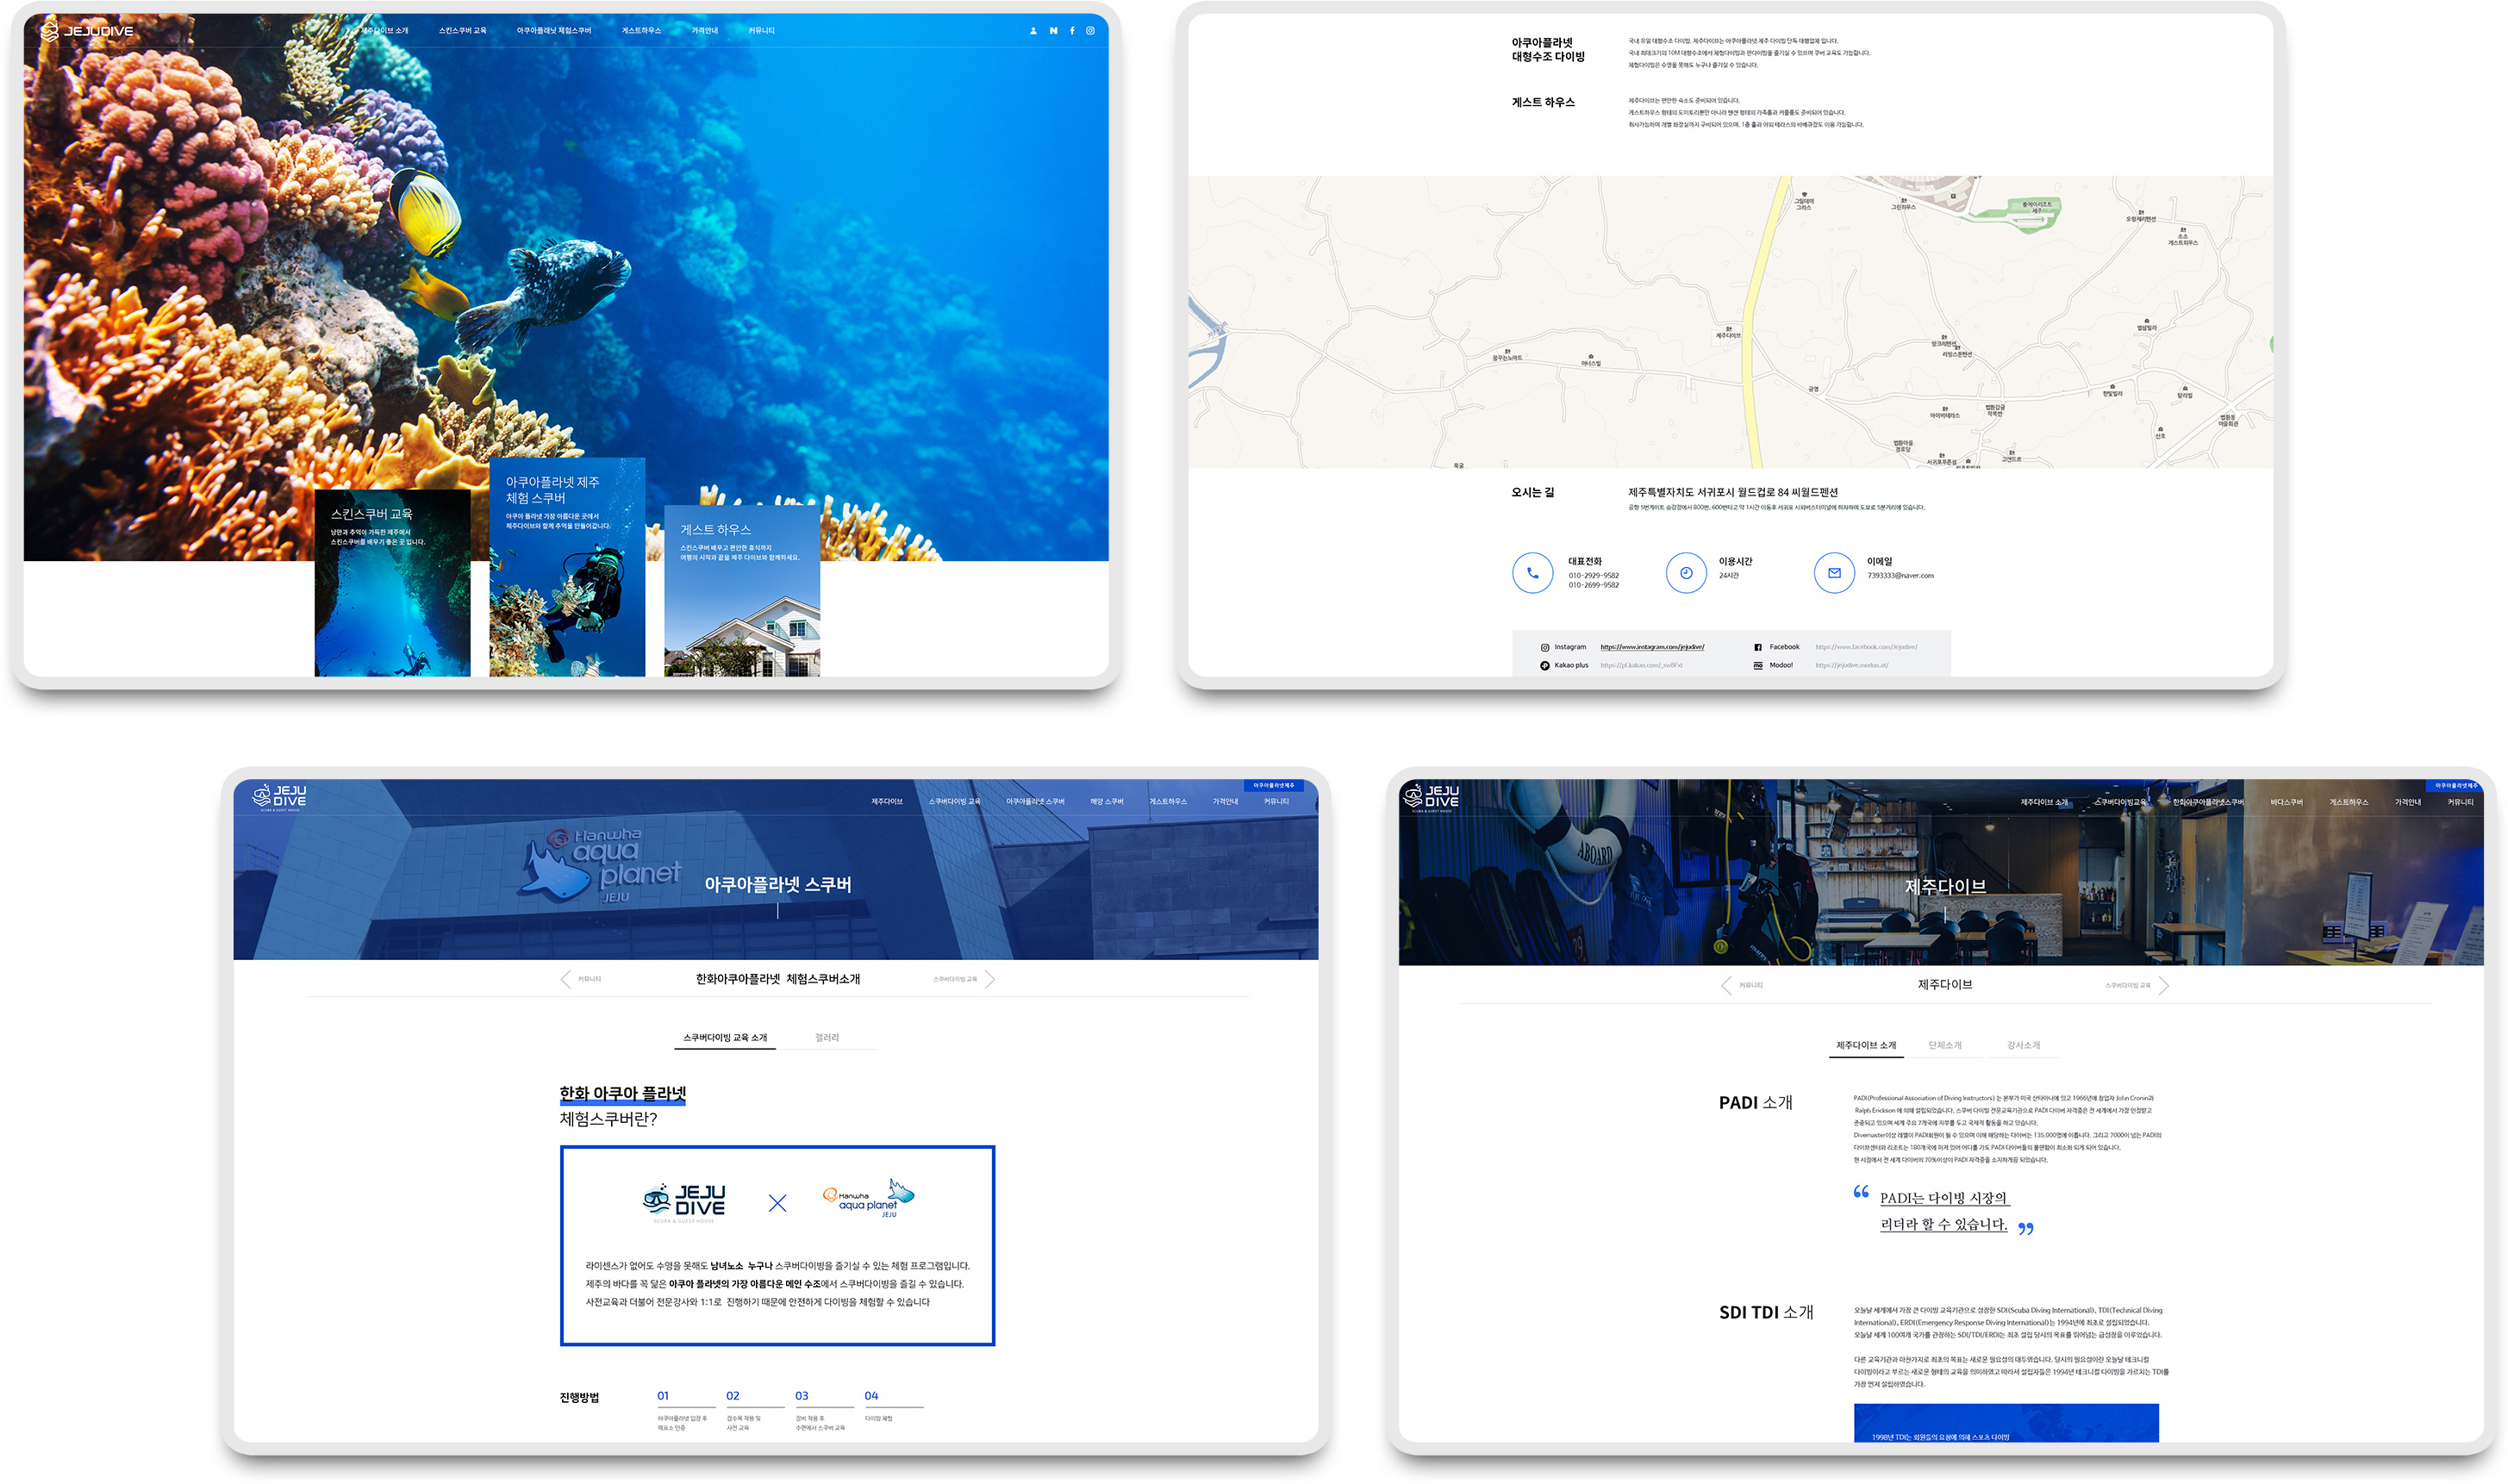Click left chevron beside 커뮤니티 on 제주다이브 page

[1726, 986]
